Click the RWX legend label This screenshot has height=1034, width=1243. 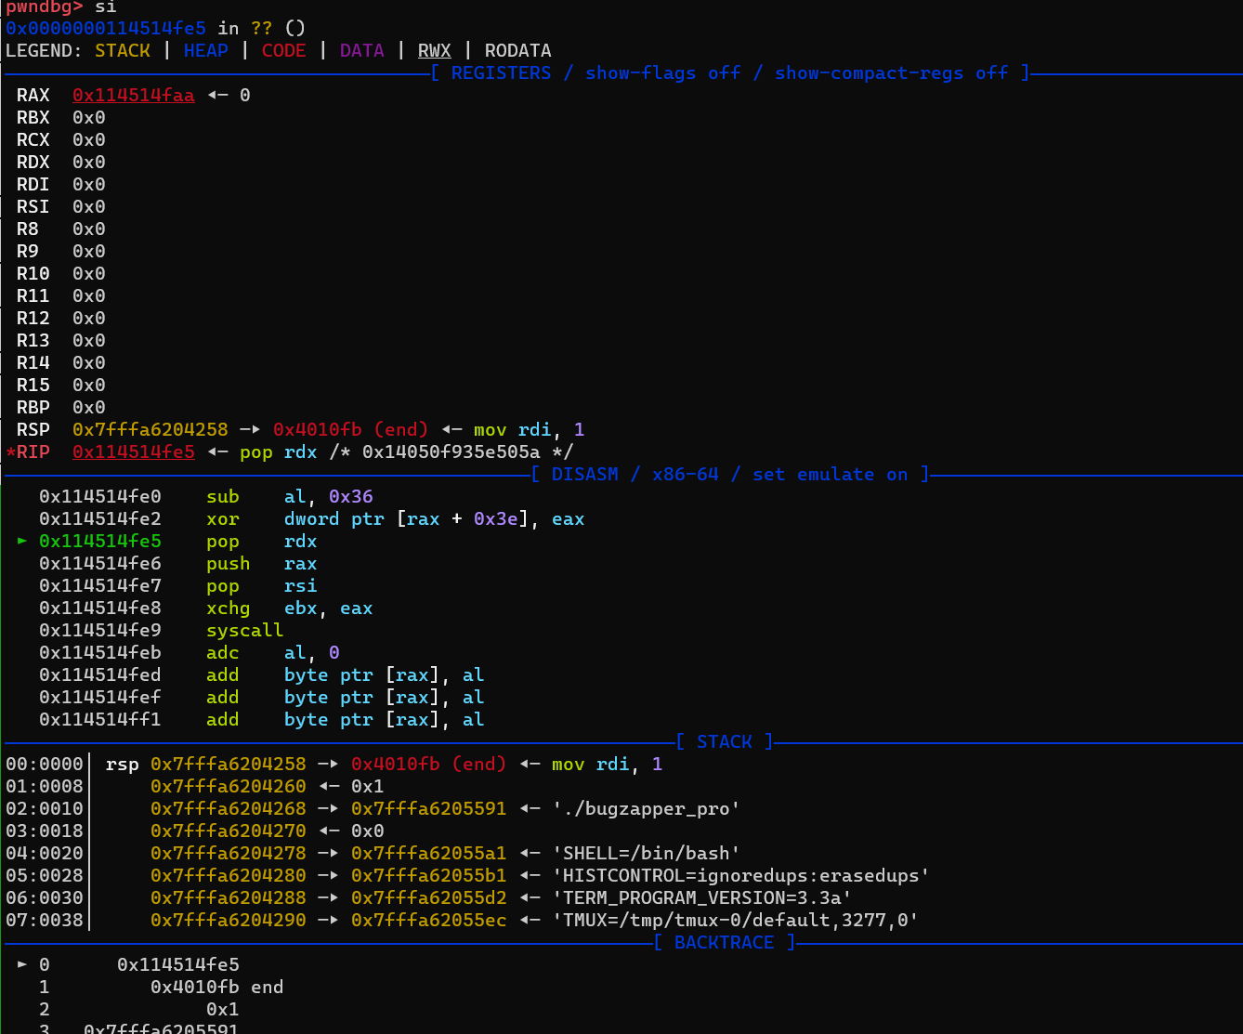(x=435, y=51)
